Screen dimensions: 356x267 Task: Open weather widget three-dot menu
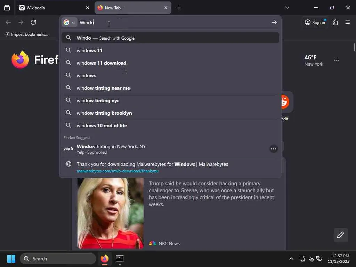coord(336,60)
